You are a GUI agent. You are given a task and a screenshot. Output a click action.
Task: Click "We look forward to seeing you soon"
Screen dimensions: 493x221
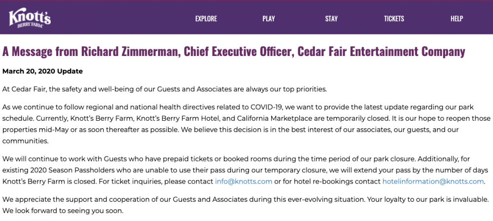[63, 211]
